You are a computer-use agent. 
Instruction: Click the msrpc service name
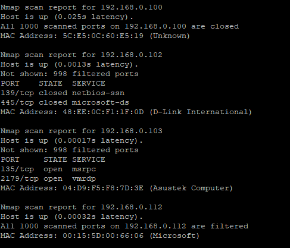click(x=84, y=169)
